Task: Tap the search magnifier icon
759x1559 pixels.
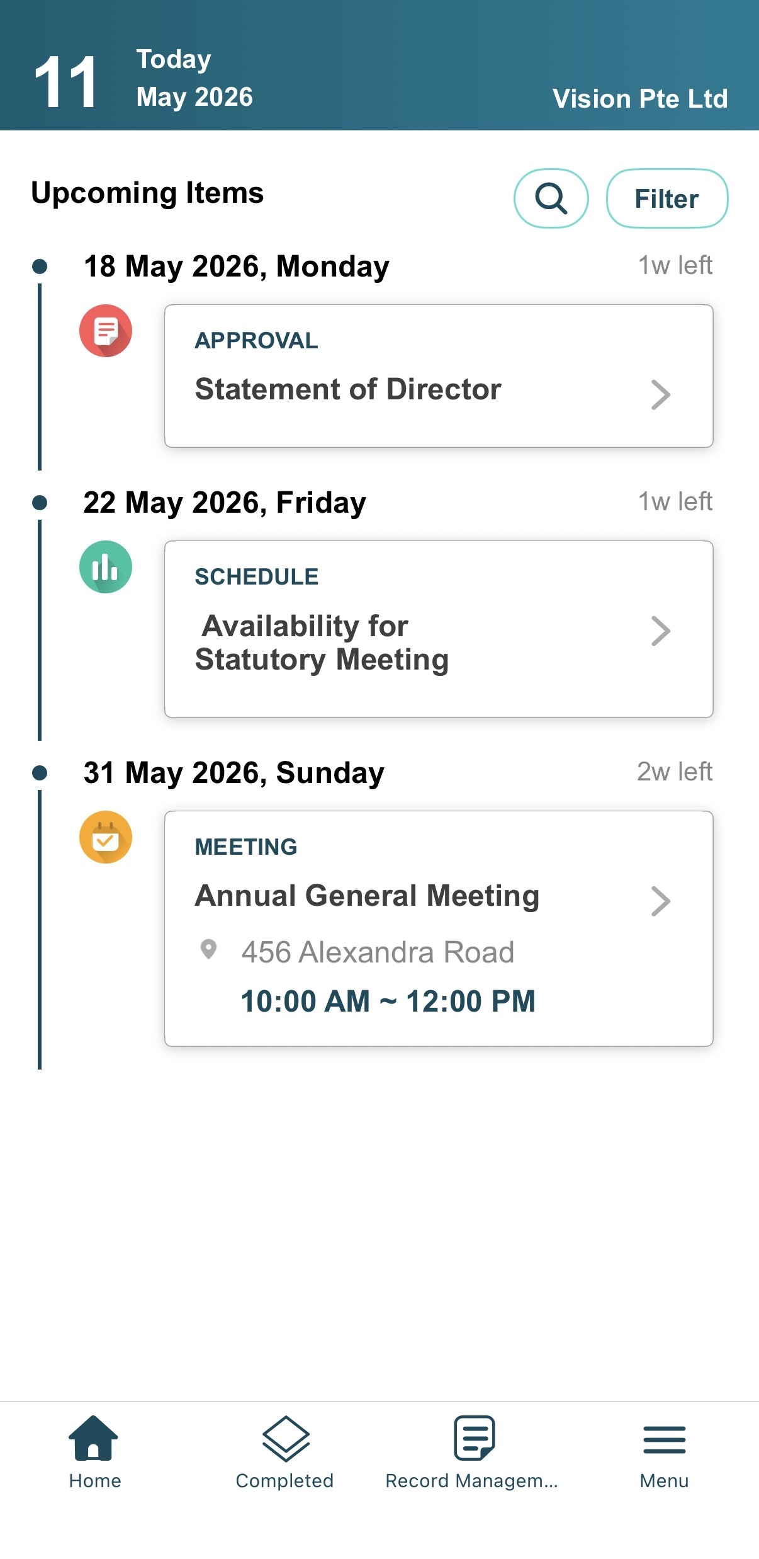Action: click(x=551, y=198)
